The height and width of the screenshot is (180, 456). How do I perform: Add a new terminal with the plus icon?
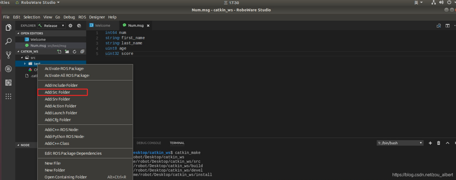(430, 143)
